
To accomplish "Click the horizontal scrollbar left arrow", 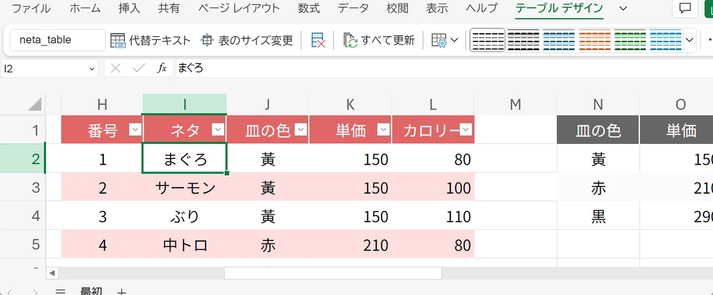I will pyautogui.click(x=53, y=273).
